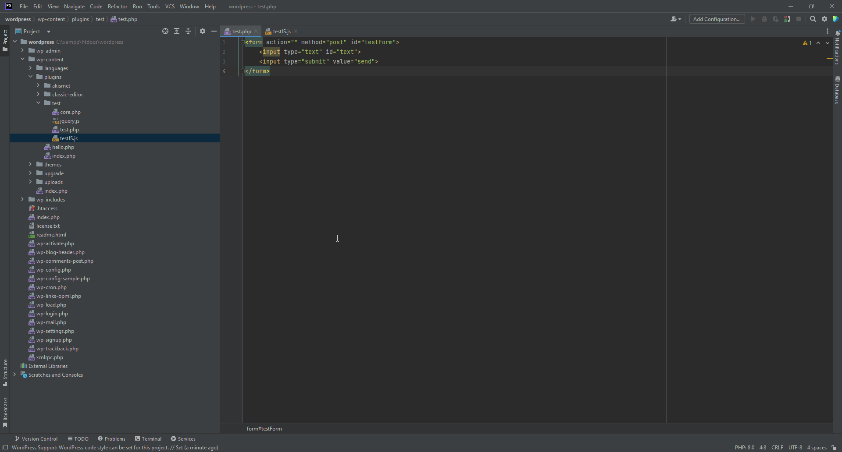Click the tool windows quick-access icon bottom-left
The image size is (842, 452).
(x=5, y=448)
